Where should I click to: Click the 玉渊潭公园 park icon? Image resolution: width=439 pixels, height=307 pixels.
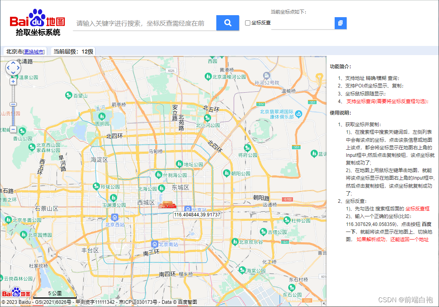pyautogui.click(x=113, y=198)
